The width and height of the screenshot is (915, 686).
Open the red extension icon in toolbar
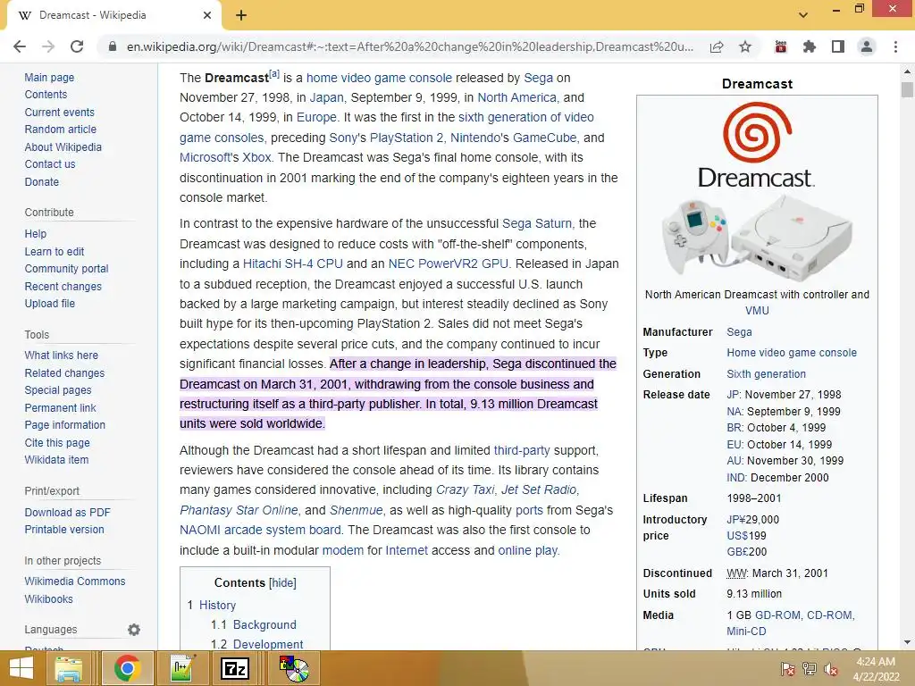click(781, 46)
